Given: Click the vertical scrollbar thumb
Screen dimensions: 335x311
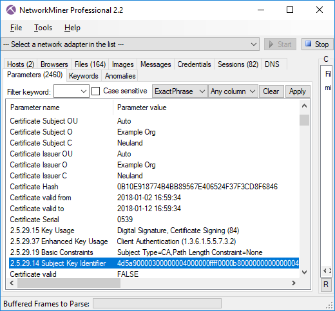Looking at the screenshot, I should 304,120.
